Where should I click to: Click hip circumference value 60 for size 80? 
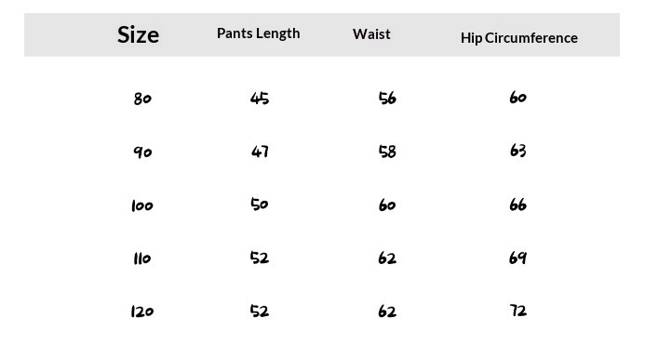[517, 98]
